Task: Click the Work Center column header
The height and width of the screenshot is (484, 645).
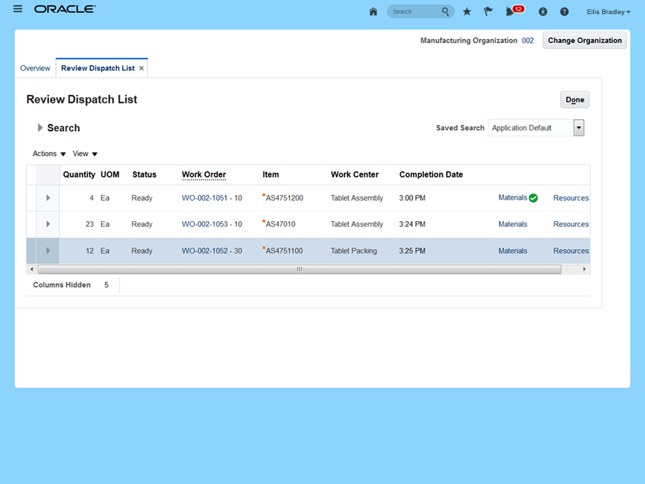Action: pyautogui.click(x=355, y=175)
